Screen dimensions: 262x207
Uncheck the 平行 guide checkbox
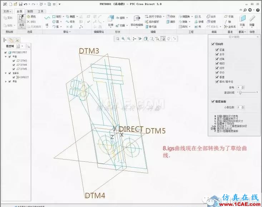tap(217, 72)
